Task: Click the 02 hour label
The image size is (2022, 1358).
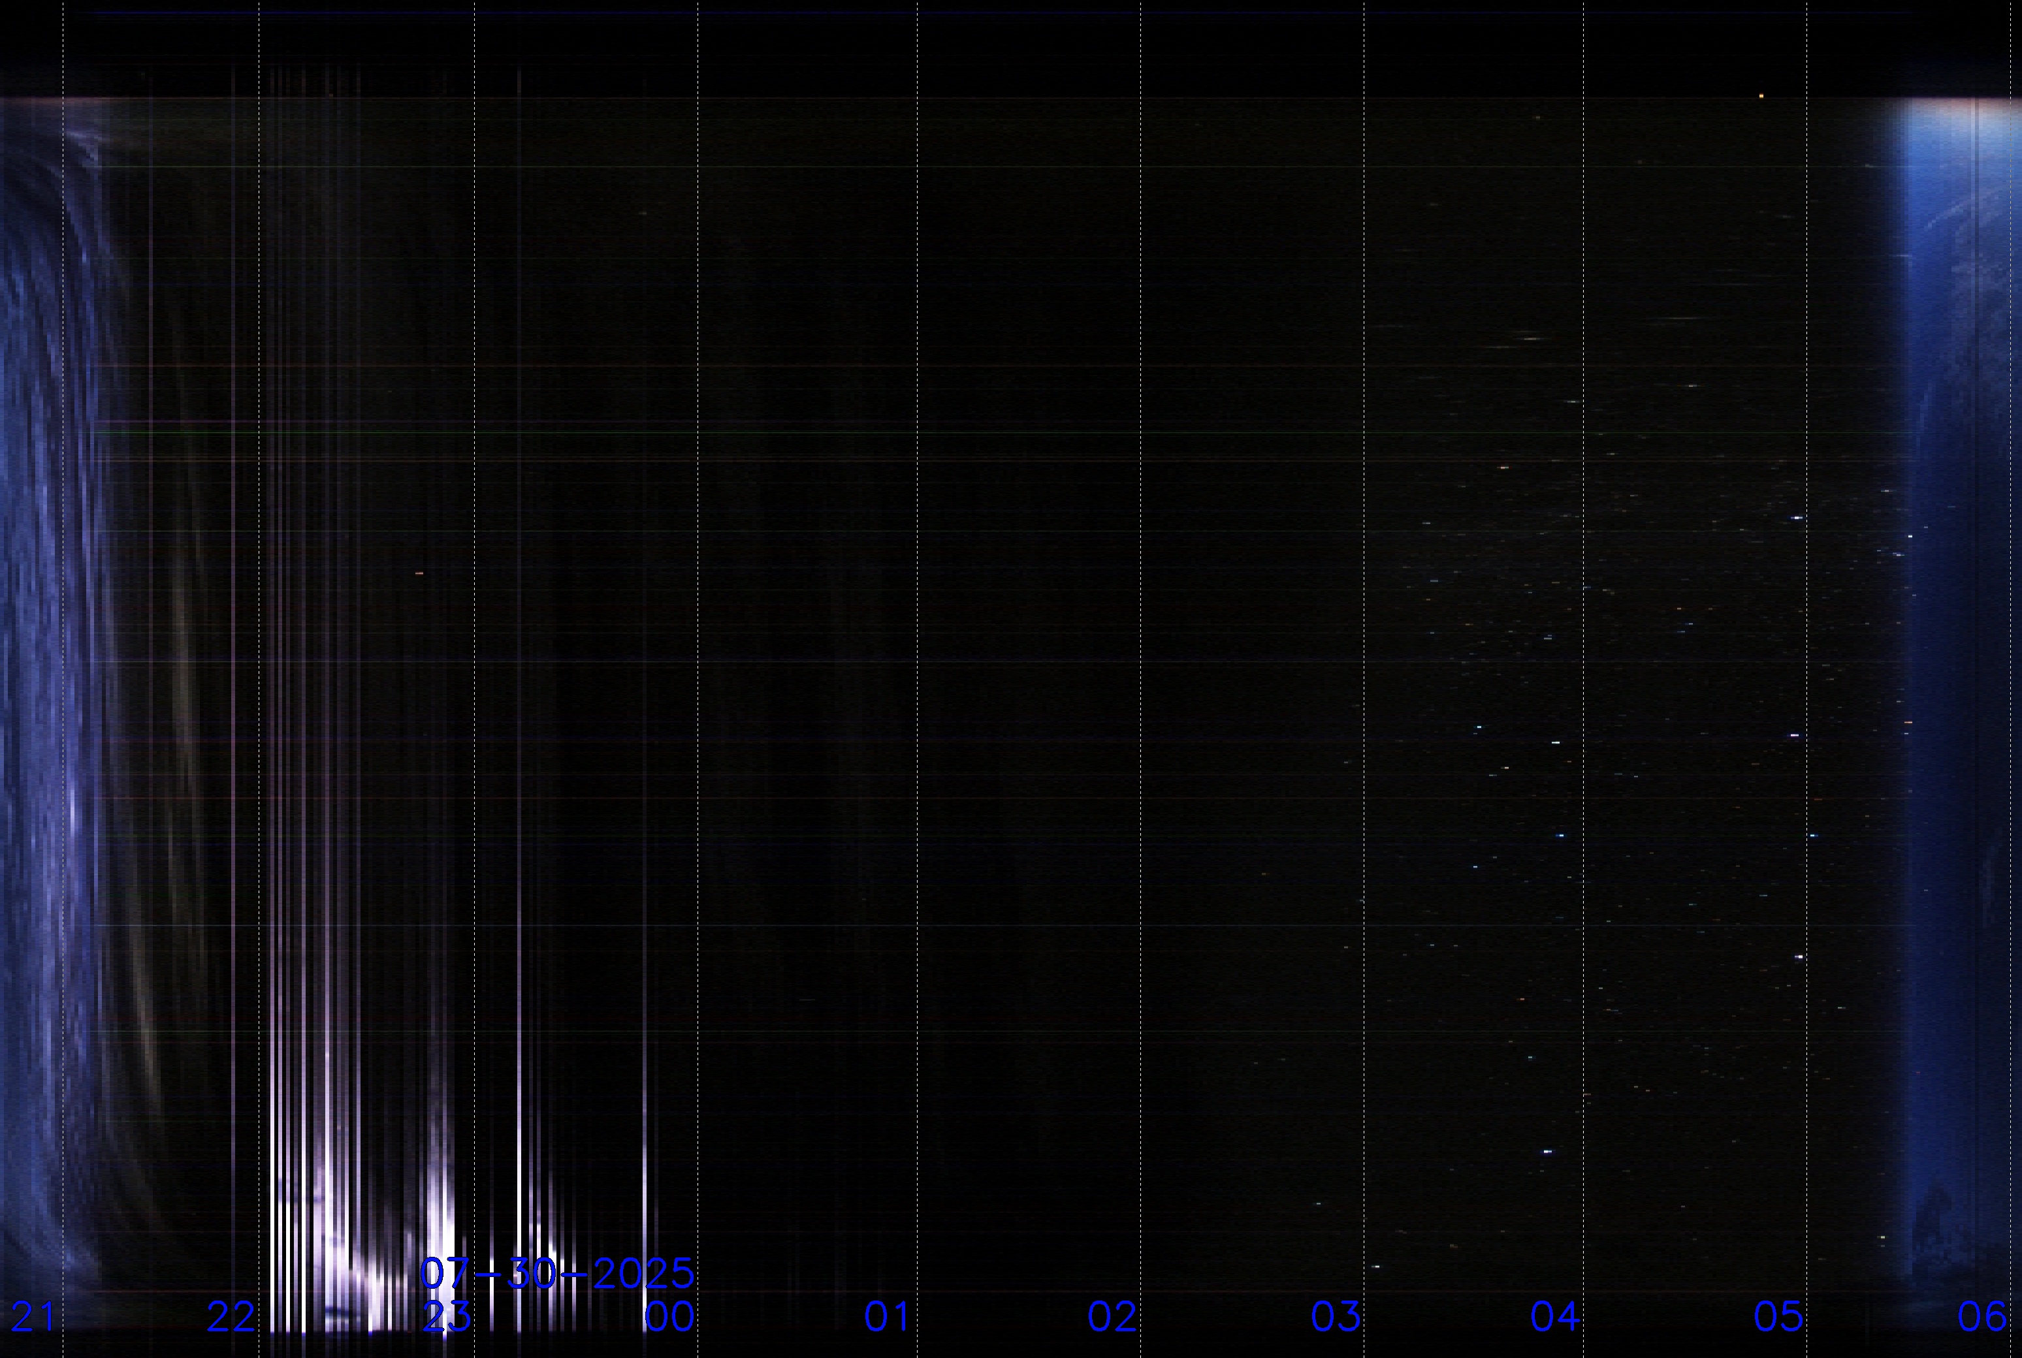Action: (1112, 1318)
